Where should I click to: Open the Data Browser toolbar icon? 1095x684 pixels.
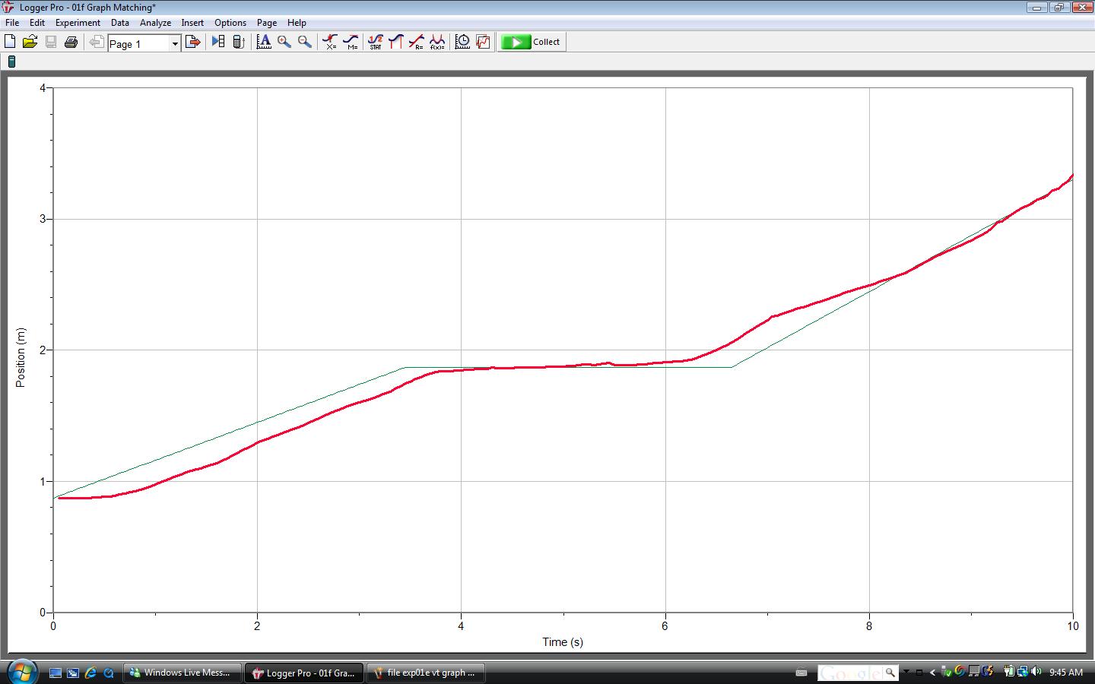(218, 42)
